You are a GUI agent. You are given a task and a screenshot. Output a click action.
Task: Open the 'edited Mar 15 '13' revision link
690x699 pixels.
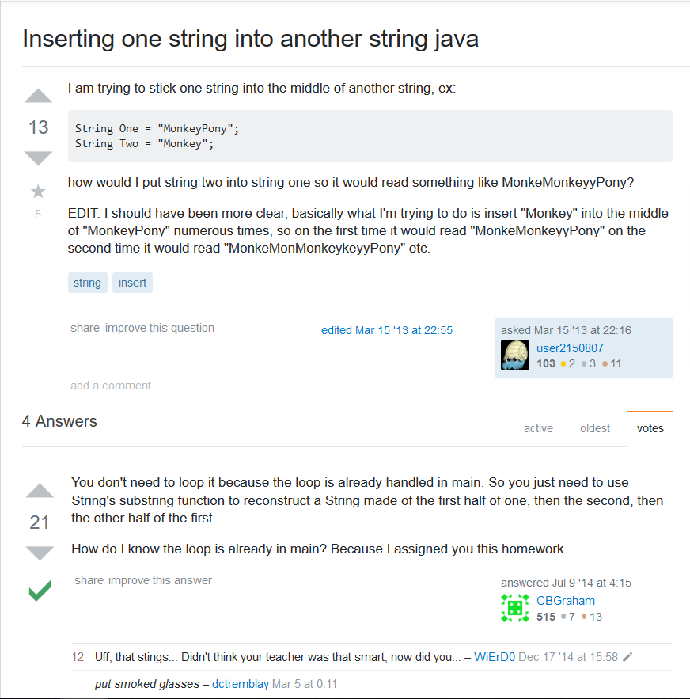coord(387,330)
